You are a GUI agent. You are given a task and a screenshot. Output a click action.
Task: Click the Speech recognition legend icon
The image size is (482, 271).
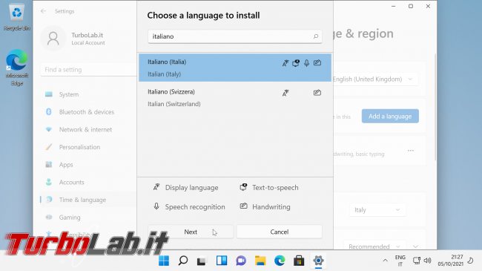[156, 206]
